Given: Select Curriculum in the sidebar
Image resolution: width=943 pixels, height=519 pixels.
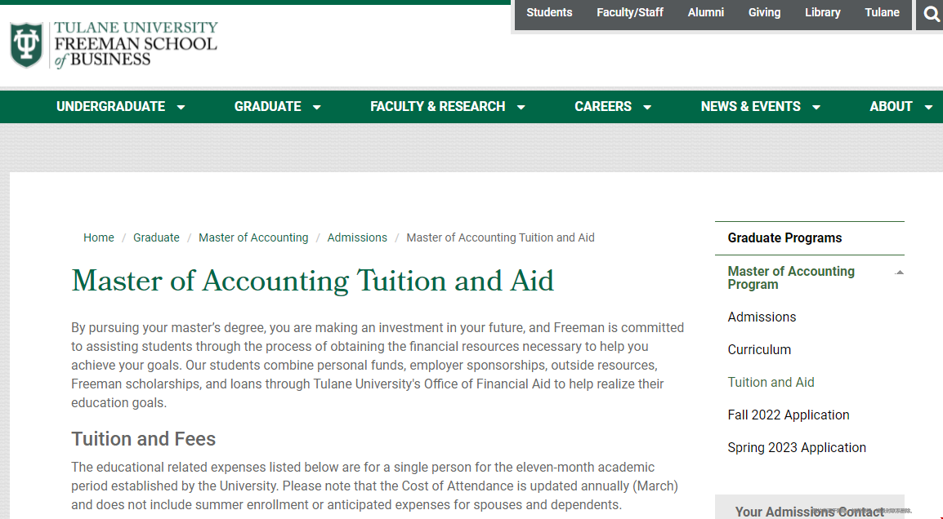Looking at the screenshot, I should click(759, 349).
